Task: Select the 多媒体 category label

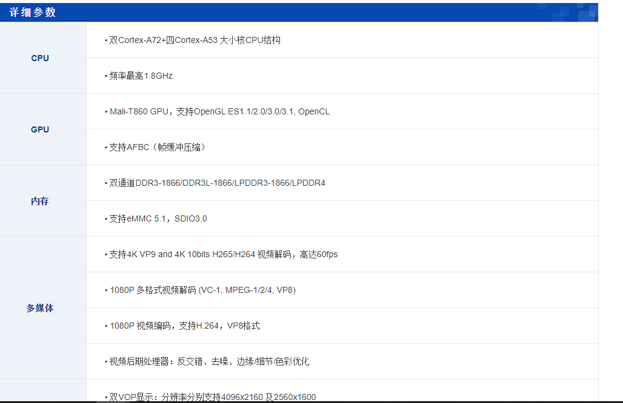Action: pyautogui.click(x=40, y=308)
